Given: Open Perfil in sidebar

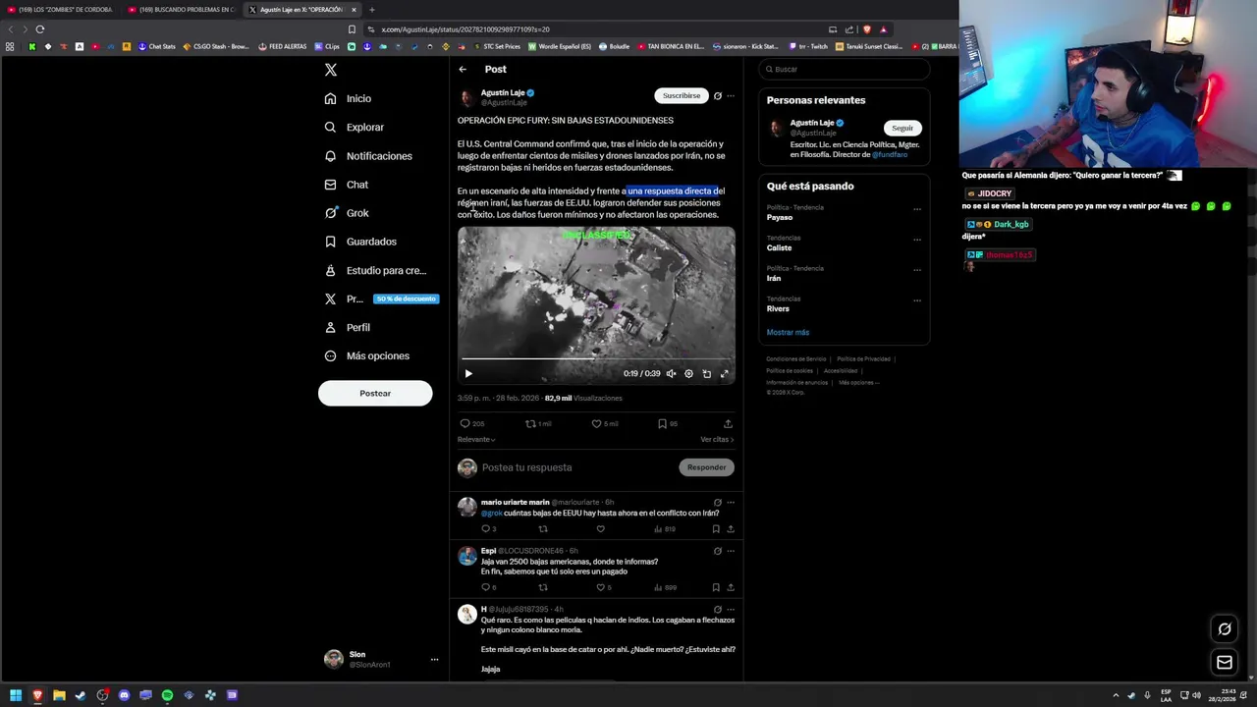Looking at the screenshot, I should coord(347,327).
